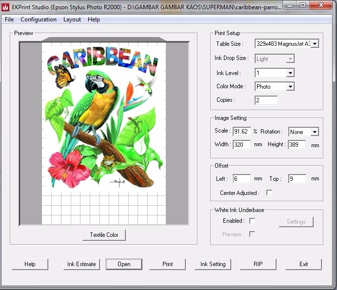The height and width of the screenshot is (290, 337).
Task: Maximize the EKPrint Studio window
Action: [x=302, y=5]
